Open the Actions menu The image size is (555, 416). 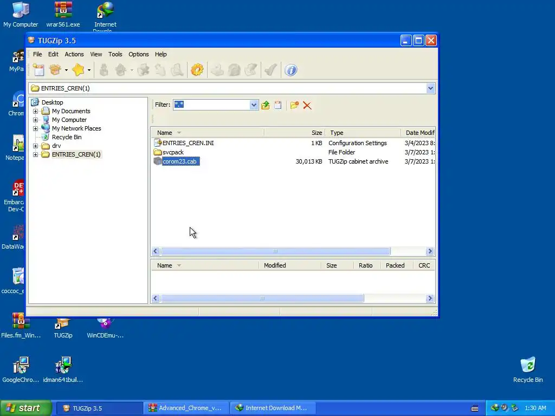click(74, 54)
